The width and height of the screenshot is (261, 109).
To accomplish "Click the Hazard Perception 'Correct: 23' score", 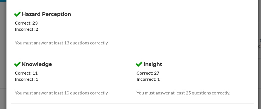I will point(26,23).
